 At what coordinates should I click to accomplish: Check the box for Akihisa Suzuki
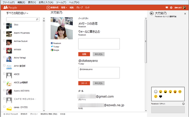4,41
